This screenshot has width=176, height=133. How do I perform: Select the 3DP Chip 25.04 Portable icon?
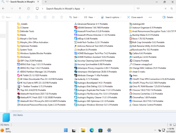[18, 61]
